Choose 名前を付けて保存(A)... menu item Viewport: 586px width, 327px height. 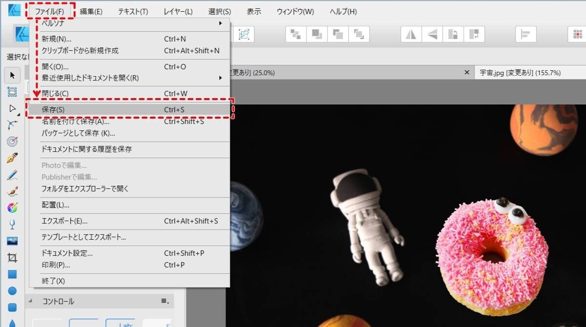(129, 122)
